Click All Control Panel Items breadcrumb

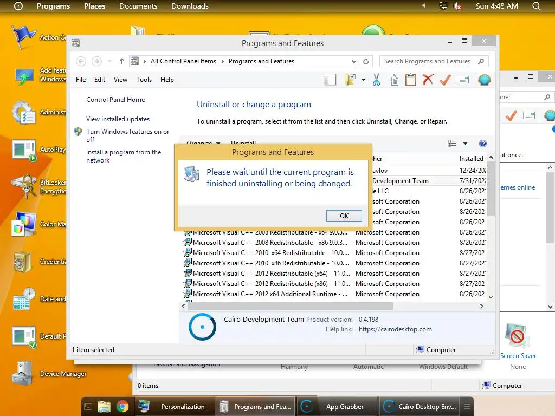[x=183, y=61]
